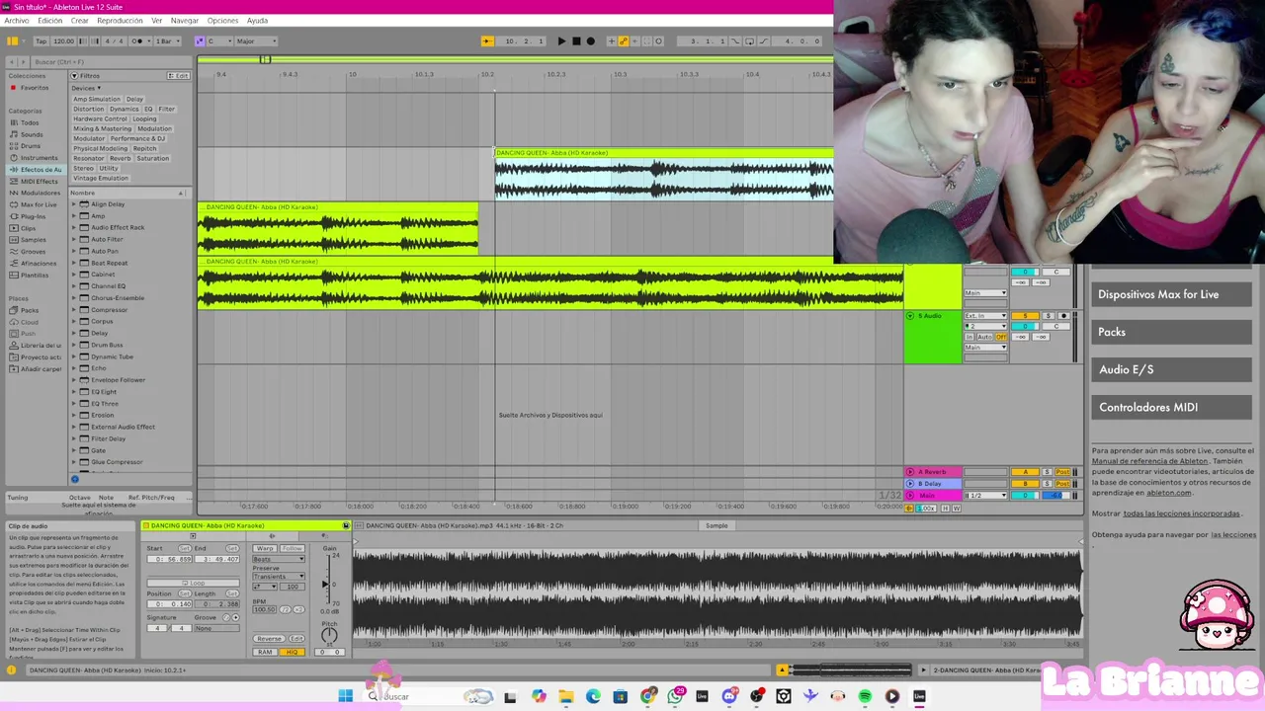Screen dimensions: 1265x711
Task: Adjust the Pitch knob
Action: (329, 635)
